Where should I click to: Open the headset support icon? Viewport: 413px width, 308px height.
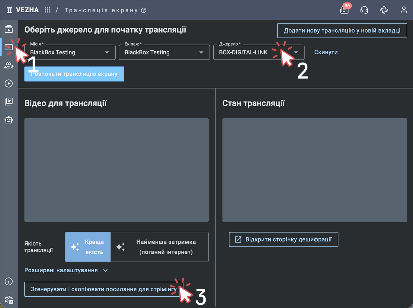364,10
